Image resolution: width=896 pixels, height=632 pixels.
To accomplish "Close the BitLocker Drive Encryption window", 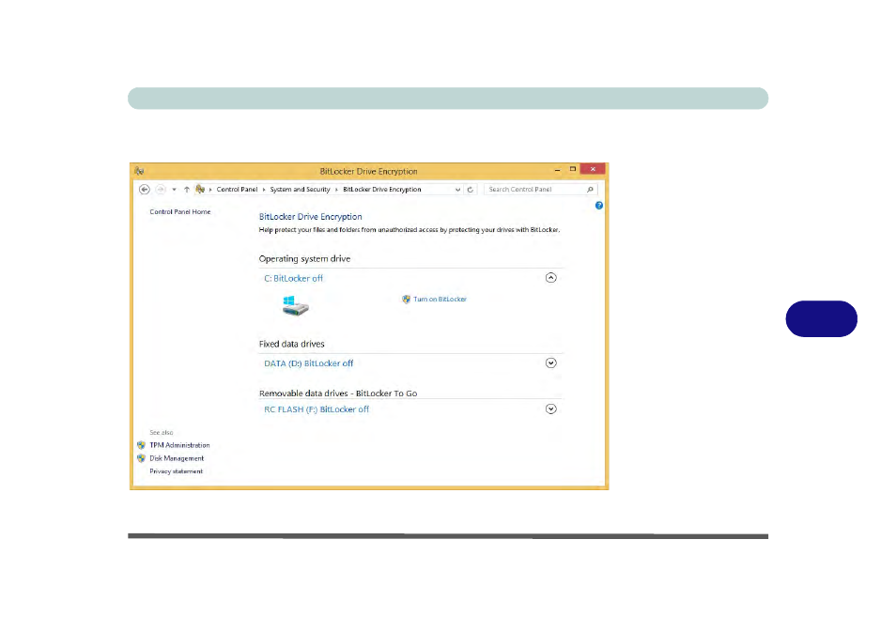I will point(593,169).
